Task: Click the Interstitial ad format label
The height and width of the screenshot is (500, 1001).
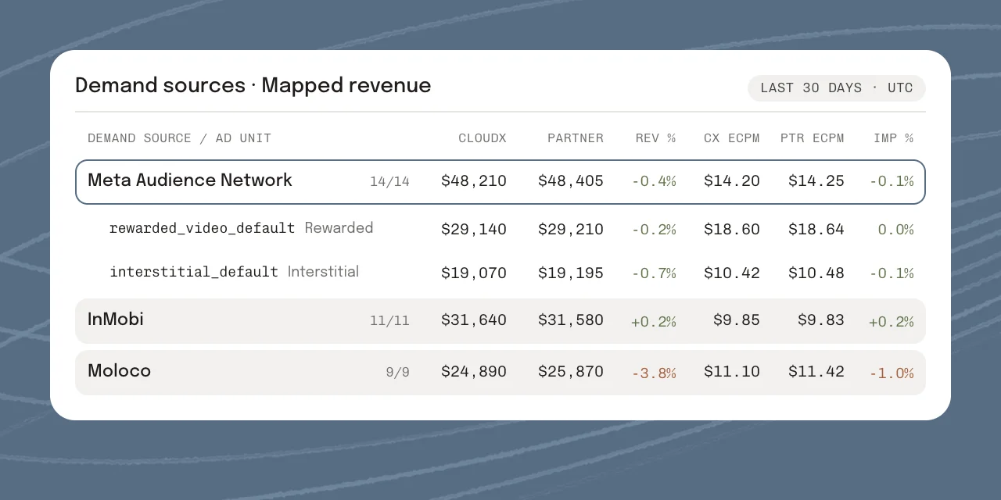Action: click(x=323, y=272)
